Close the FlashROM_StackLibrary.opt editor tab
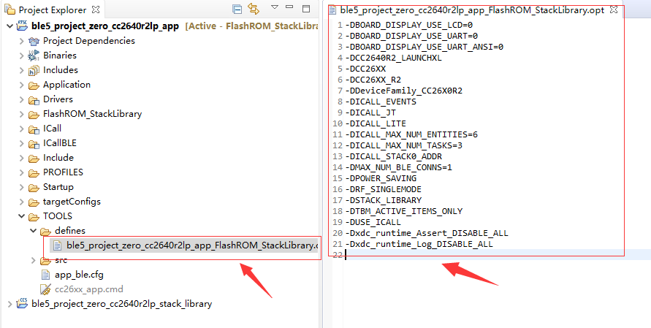 614,10
